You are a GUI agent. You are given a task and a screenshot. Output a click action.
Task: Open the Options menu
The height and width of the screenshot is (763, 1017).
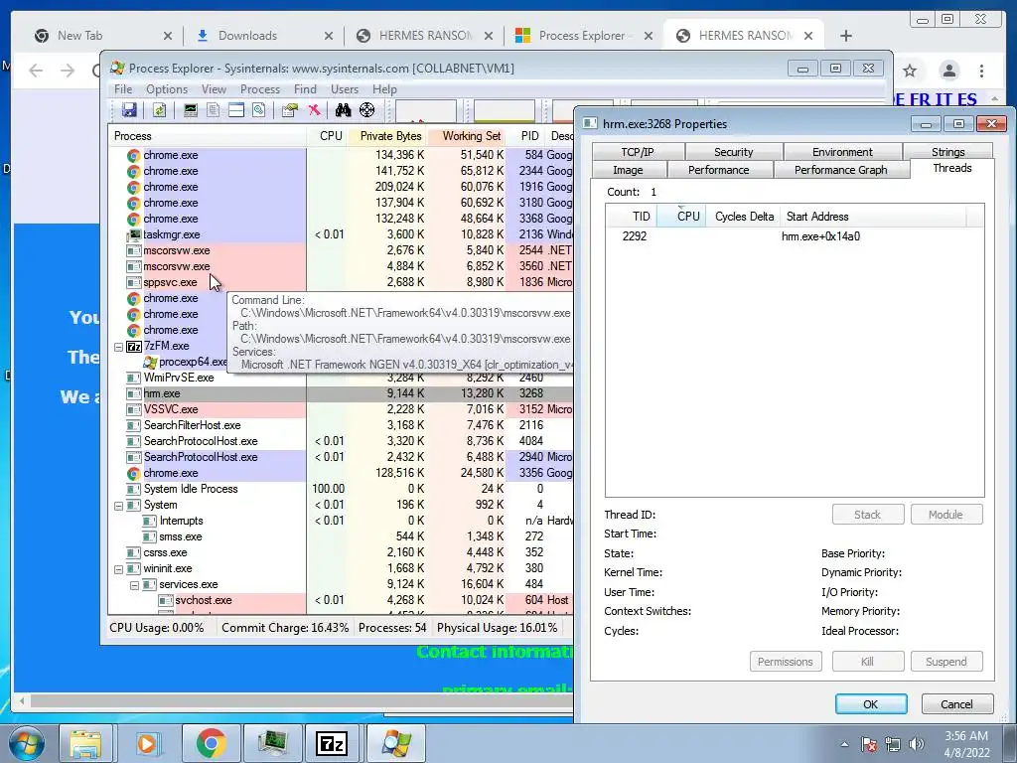point(167,89)
